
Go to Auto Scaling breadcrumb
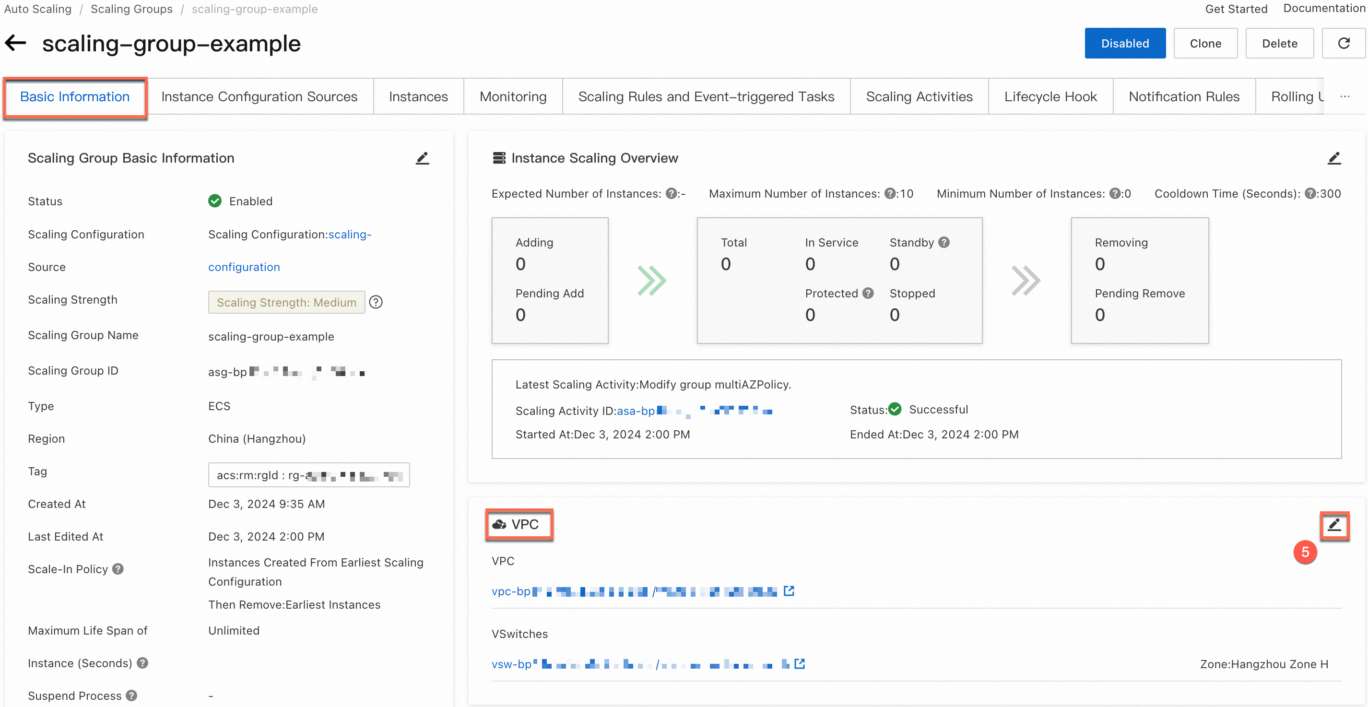[38, 9]
